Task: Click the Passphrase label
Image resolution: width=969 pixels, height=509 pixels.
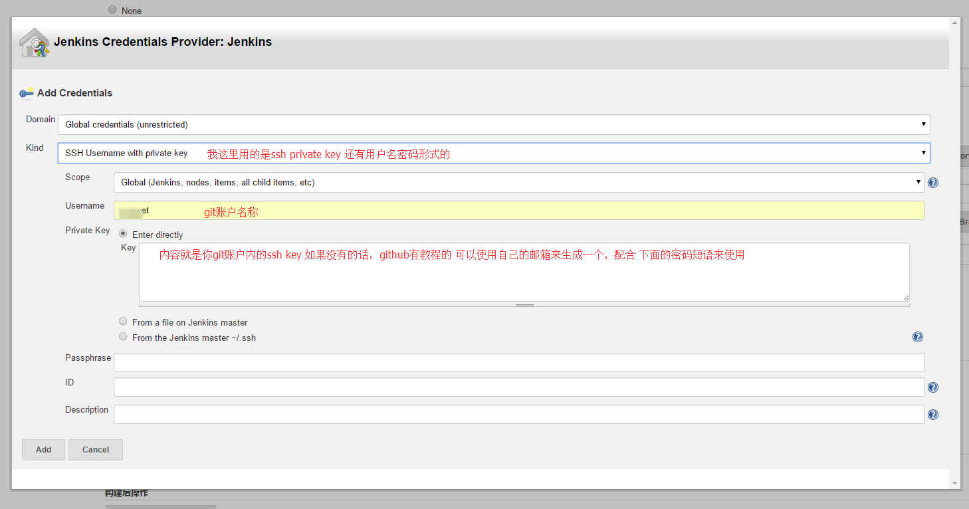Action: tap(88, 357)
